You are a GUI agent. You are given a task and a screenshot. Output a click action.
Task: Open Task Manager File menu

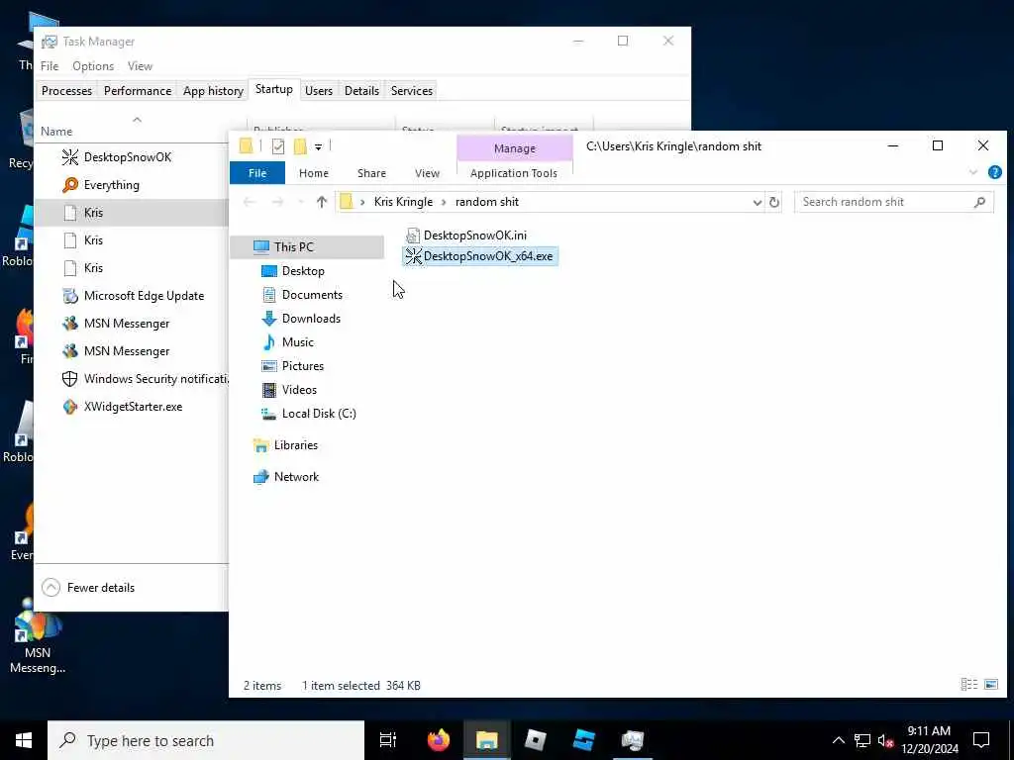(50, 66)
